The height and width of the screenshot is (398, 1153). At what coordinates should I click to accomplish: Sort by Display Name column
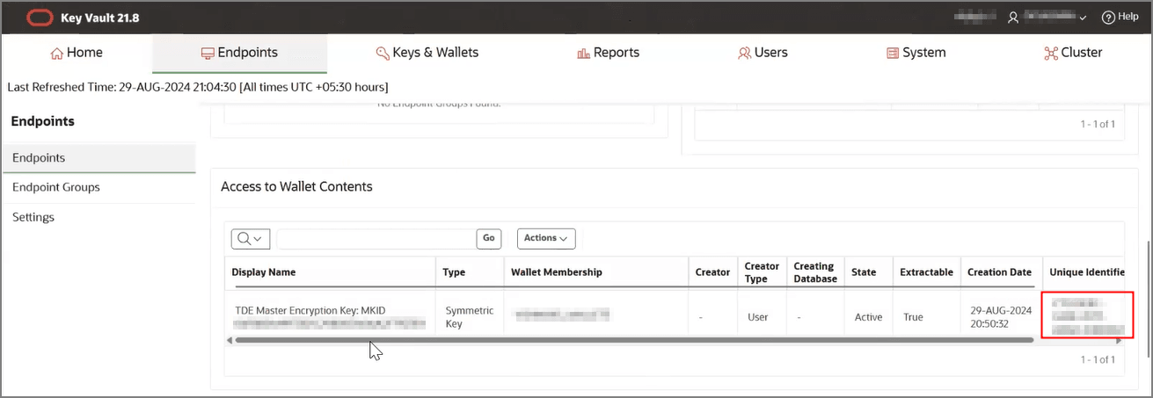tap(264, 272)
